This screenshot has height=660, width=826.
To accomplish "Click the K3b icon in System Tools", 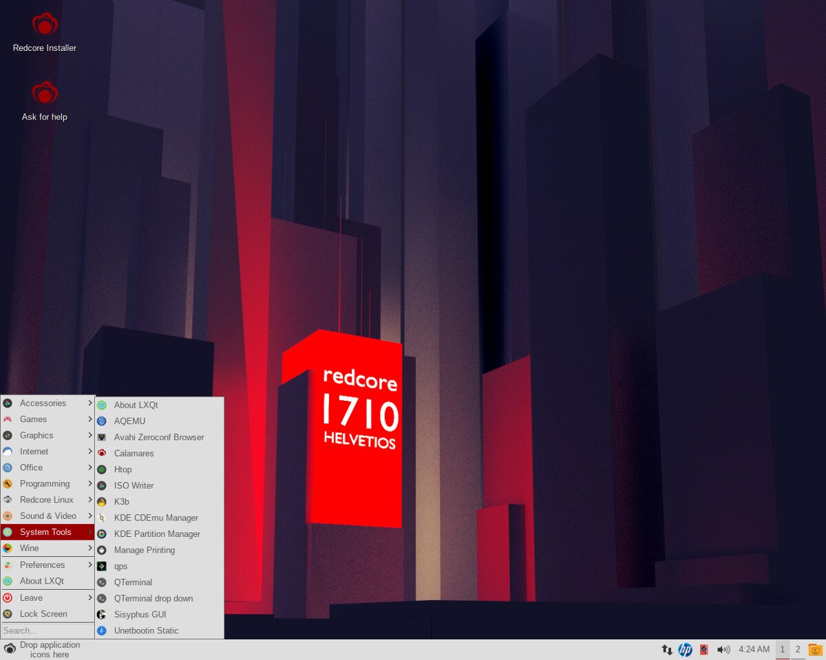I will coord(102,502).
